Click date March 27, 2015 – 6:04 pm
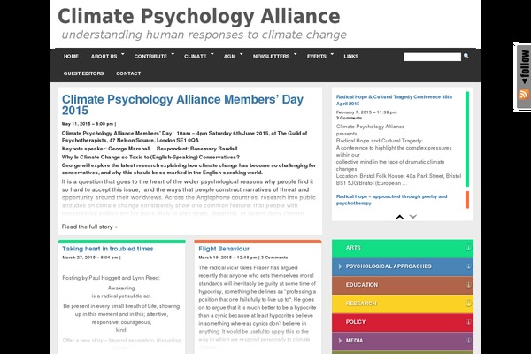 coord(90,258)
